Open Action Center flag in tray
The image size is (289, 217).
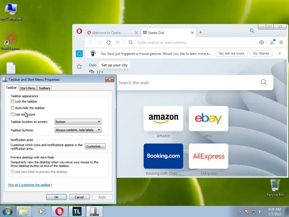coord(247,212)
